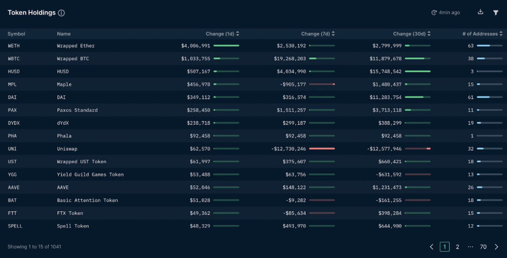Open Uniswap token name
Viewport: 507px width, 258px height.
(x=67, y=149)
